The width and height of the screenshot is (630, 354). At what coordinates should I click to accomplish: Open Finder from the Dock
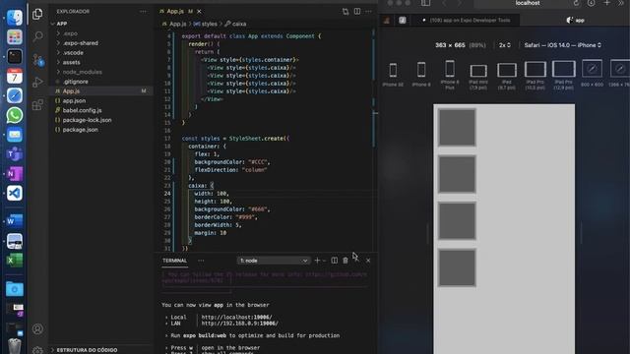[15, 18]
